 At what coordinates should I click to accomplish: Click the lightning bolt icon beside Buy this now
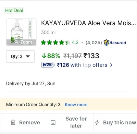tap(97, 122)
